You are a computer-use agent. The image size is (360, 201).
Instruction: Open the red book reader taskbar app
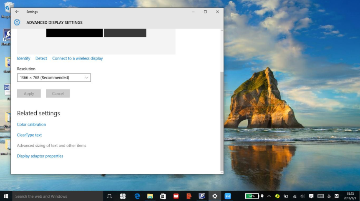coord(176,196)
